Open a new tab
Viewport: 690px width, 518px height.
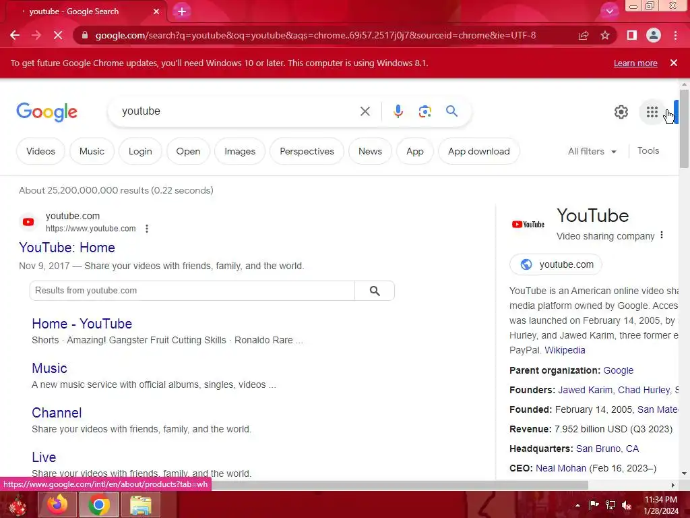pyautogui.click(x=182, y=11)
